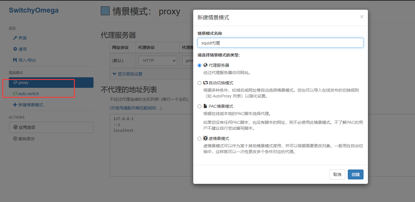Open the HTTP proxy protocol dropdown
Viewport: 415px width, 202px height.
[x=158, y=61]
